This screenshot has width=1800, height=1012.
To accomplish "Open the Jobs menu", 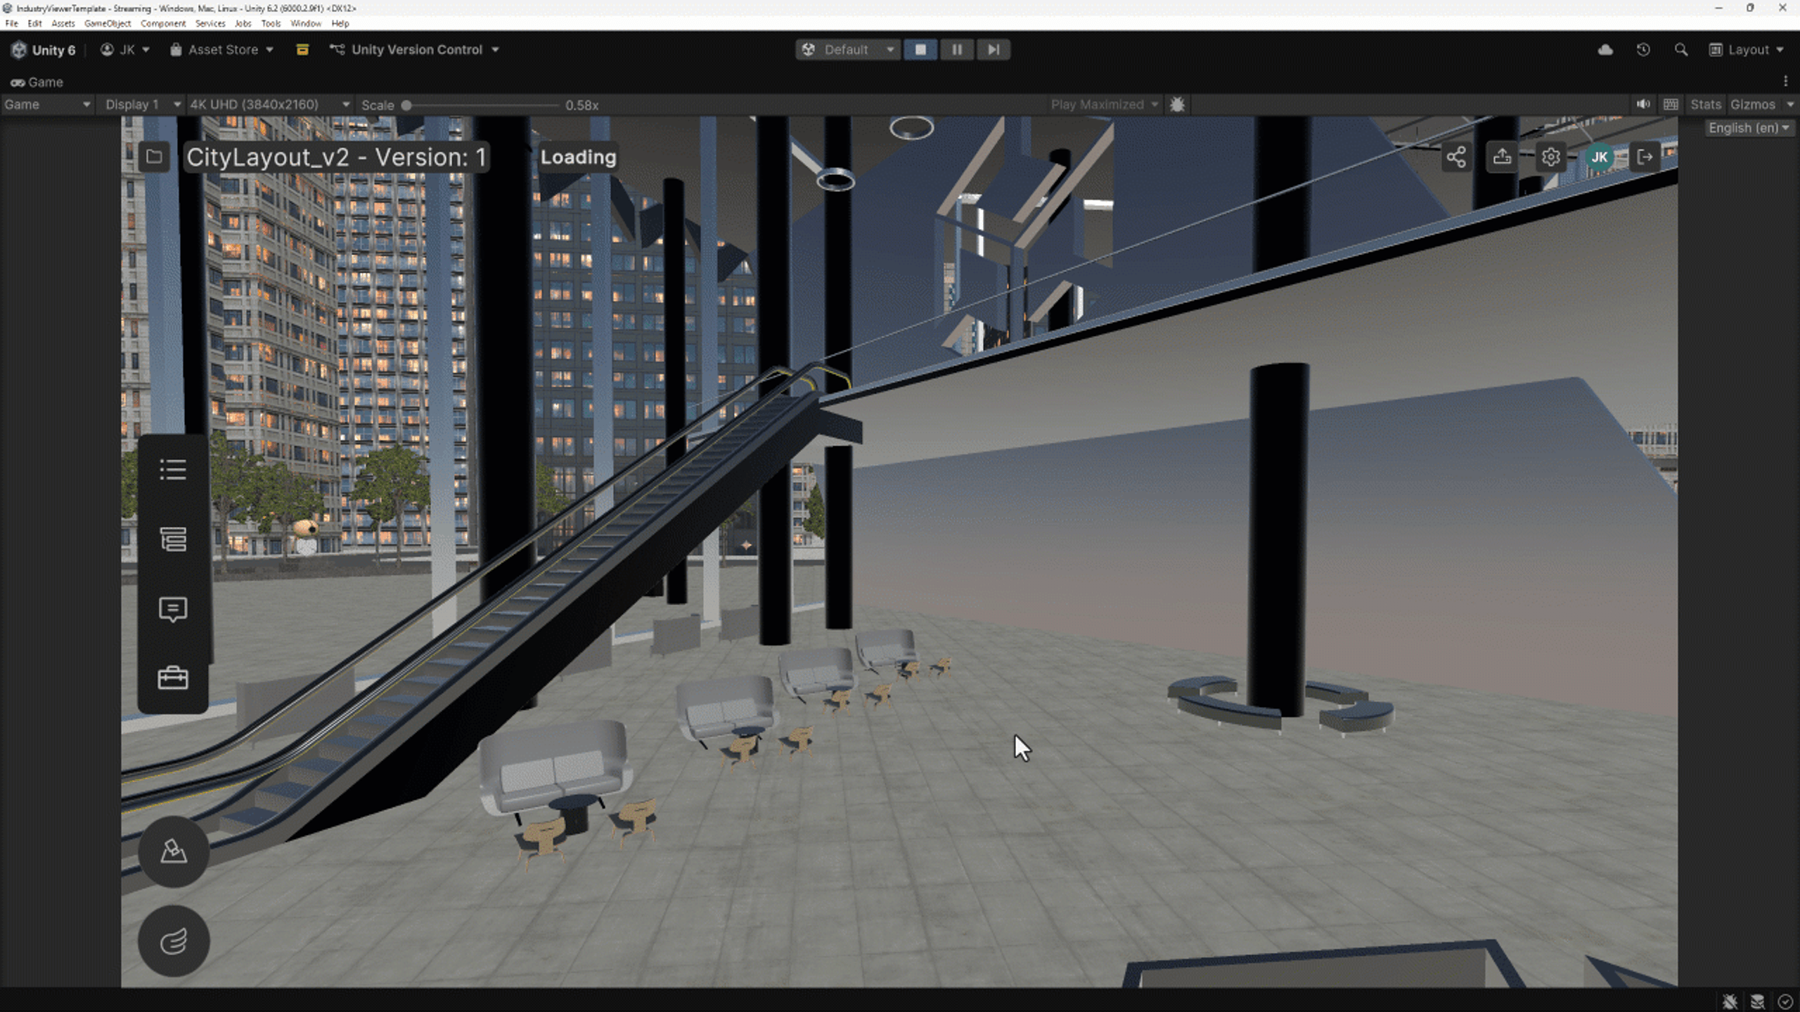I will (243, 23).
